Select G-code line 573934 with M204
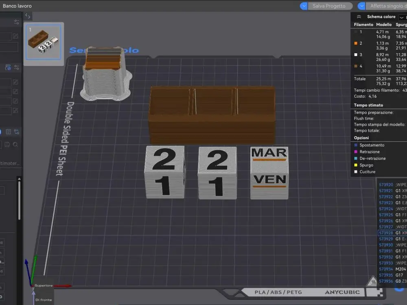This screenshot has width=407, height=305. point(392,269)
